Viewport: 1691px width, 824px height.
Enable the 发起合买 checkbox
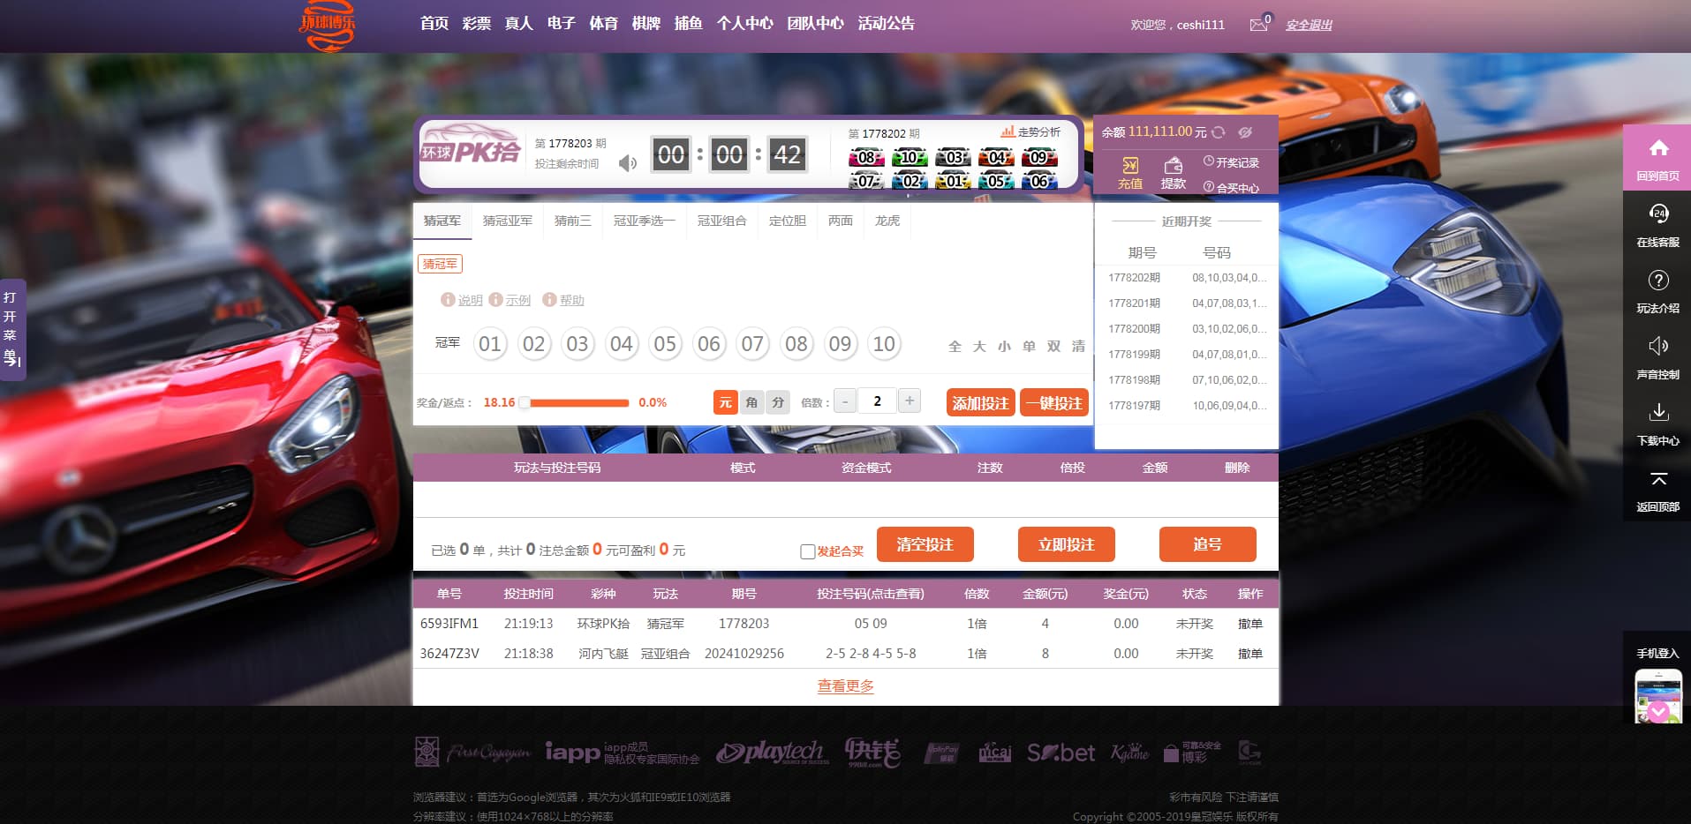pyautogui.click(x=807, y=551)
